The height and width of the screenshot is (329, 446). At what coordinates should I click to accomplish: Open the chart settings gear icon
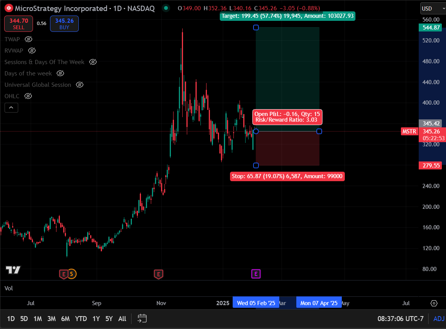click(434, 303)
